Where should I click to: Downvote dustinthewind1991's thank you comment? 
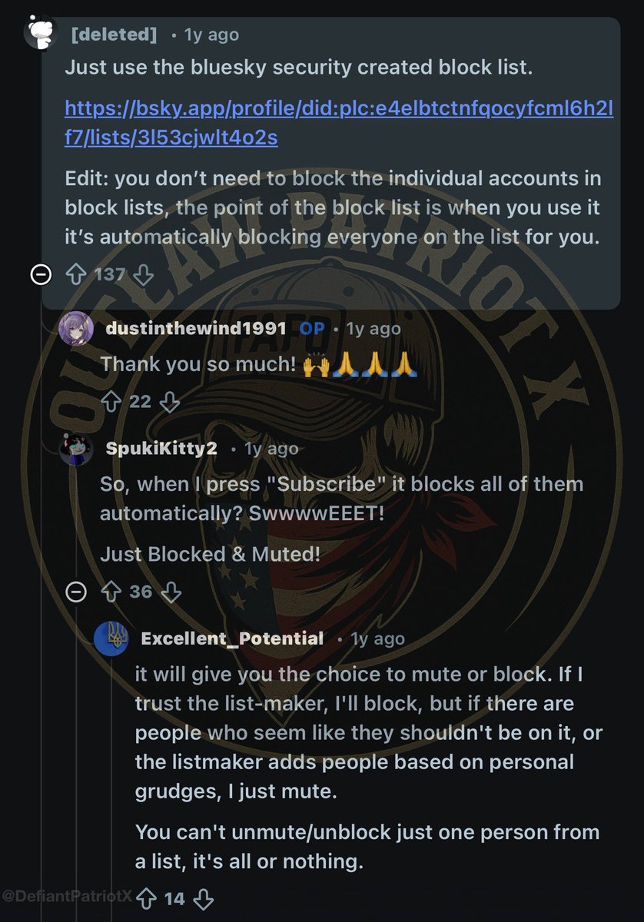coord(171,400)
